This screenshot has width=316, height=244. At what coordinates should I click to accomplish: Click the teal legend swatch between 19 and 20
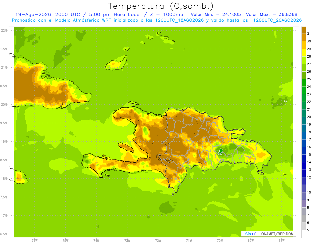(x=304, y=121)
